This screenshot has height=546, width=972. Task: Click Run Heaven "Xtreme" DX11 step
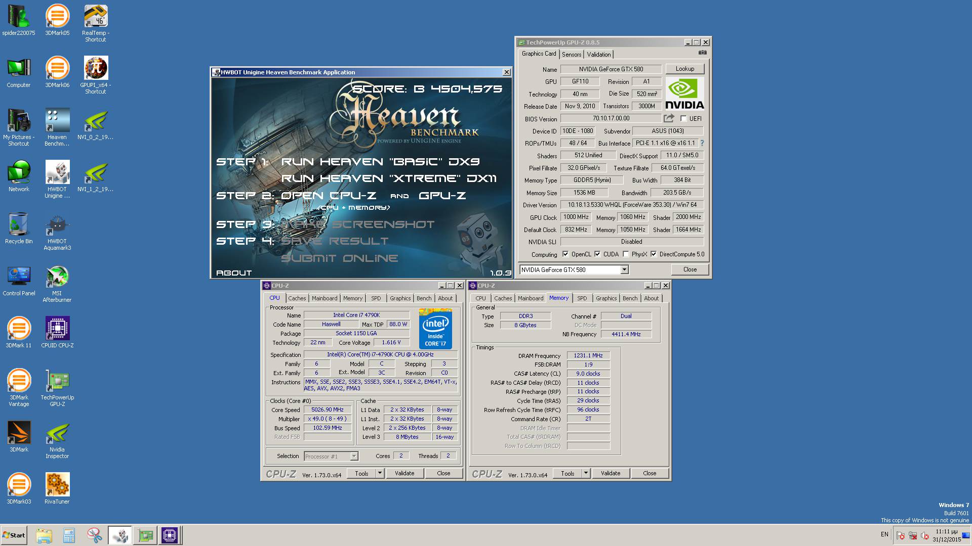[x=389, y=178]
